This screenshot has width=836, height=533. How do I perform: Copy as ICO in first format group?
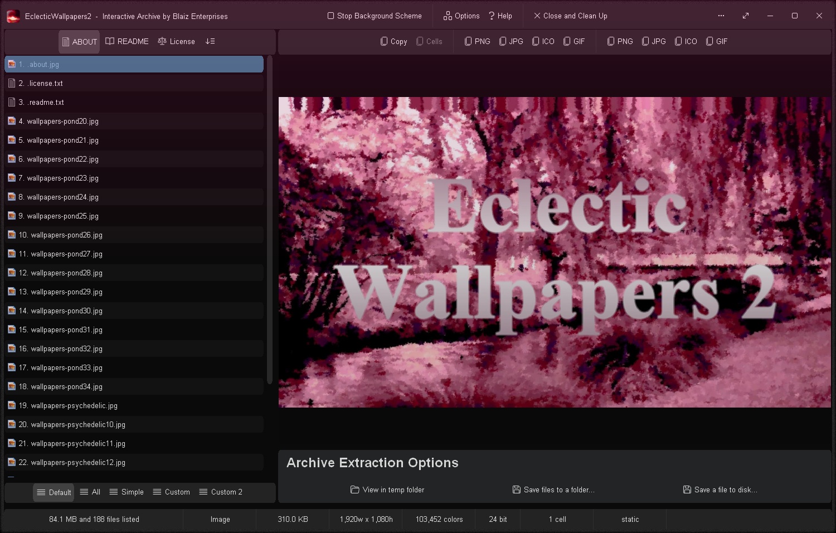click(x=543, y=41)
